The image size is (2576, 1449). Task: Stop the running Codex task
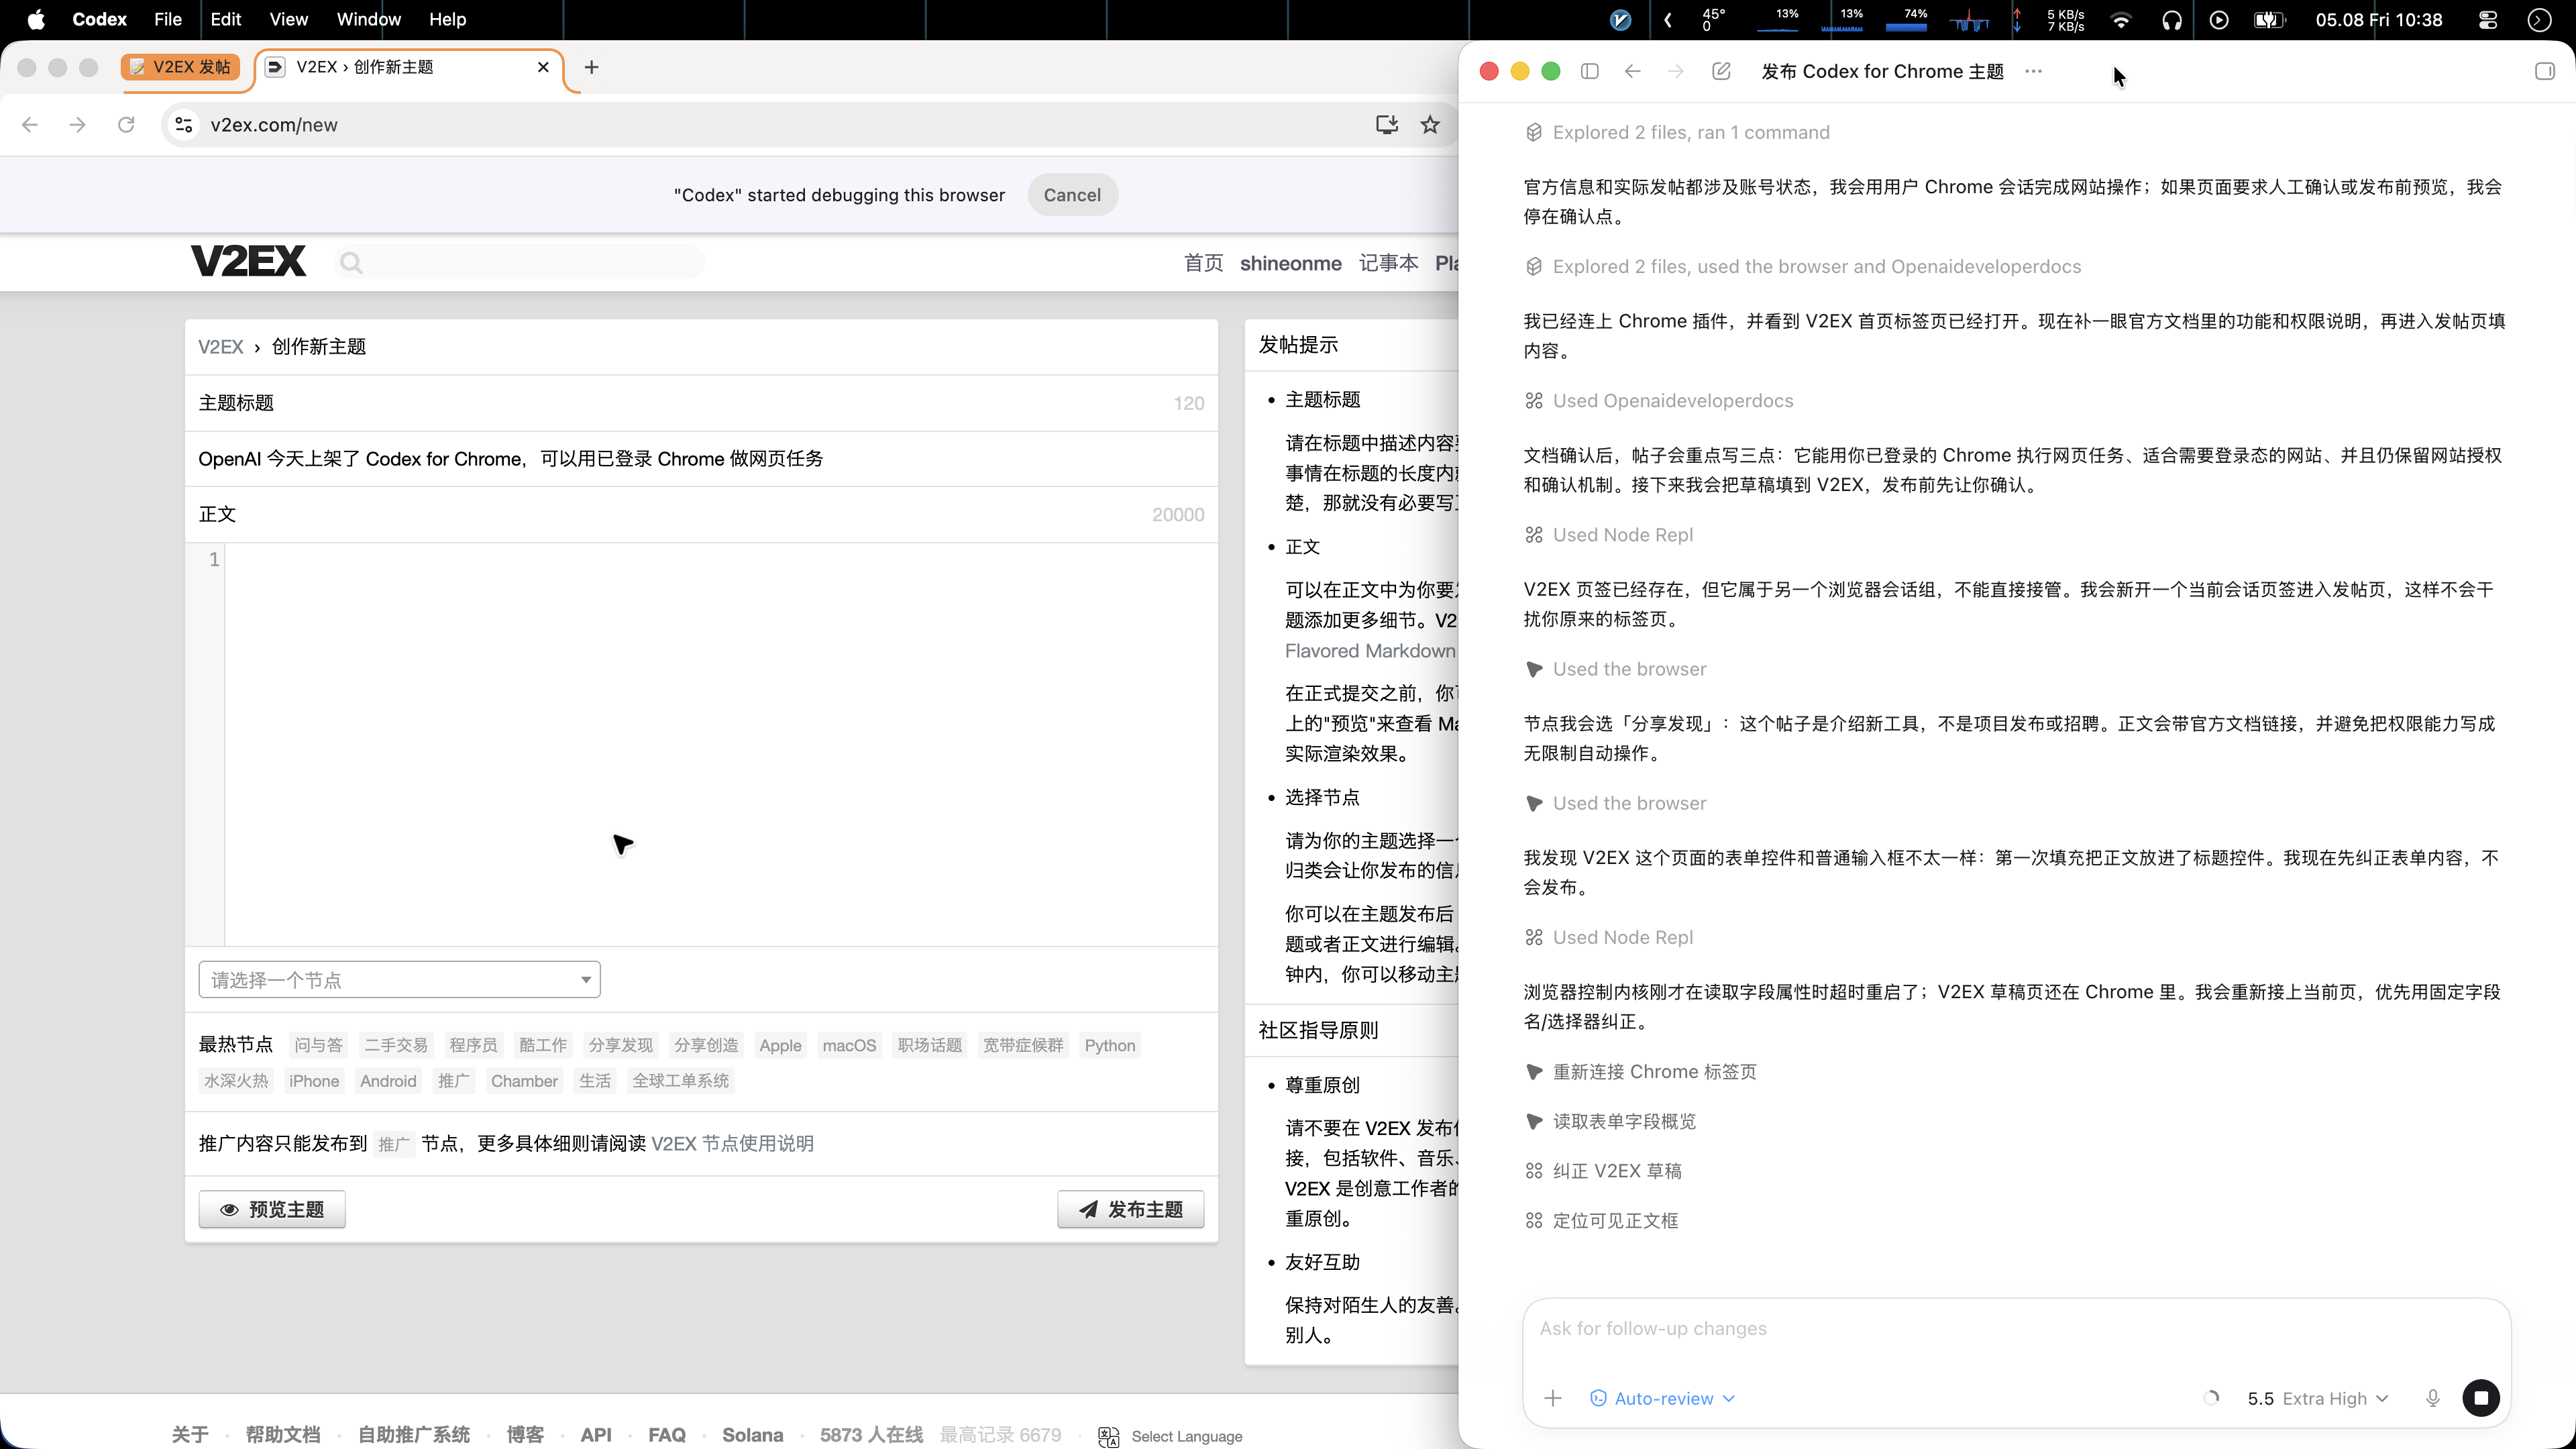click(x=2481, y=1398)
